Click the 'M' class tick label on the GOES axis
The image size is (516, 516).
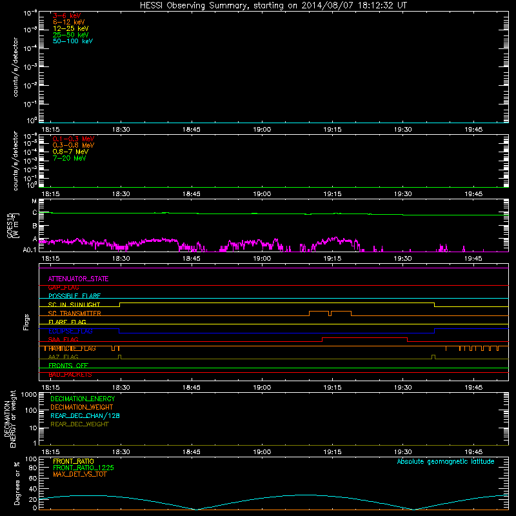click(x=34, y=201)
